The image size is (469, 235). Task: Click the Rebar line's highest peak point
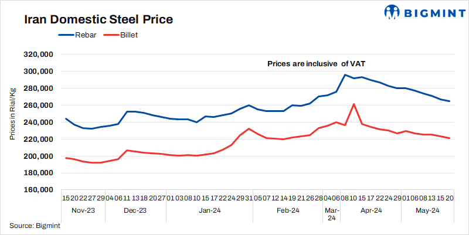click(345, 74)
